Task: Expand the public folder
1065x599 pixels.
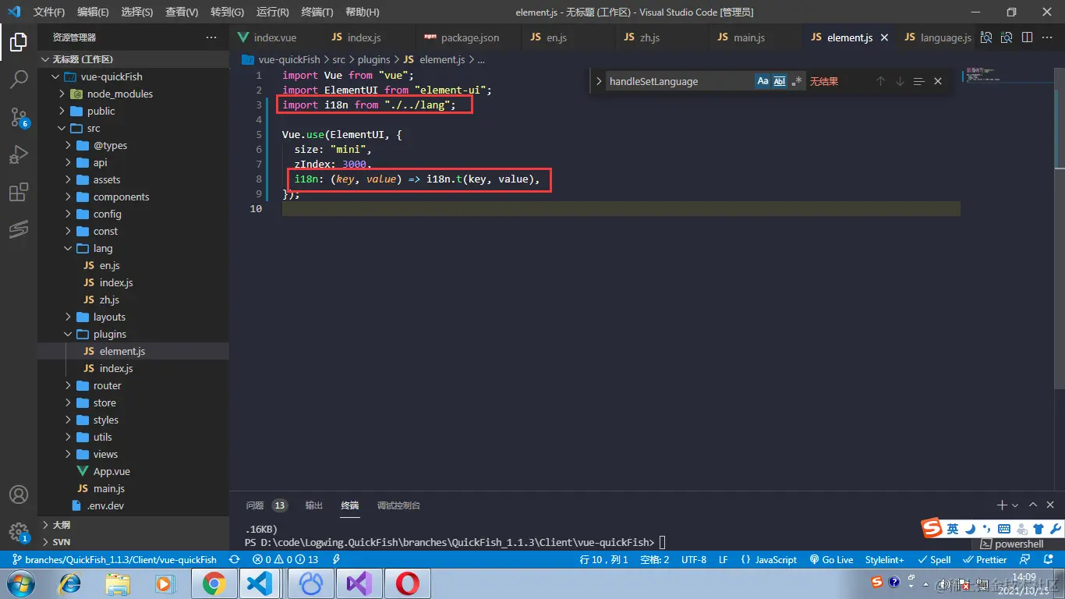Action: [x=62, y=111]
